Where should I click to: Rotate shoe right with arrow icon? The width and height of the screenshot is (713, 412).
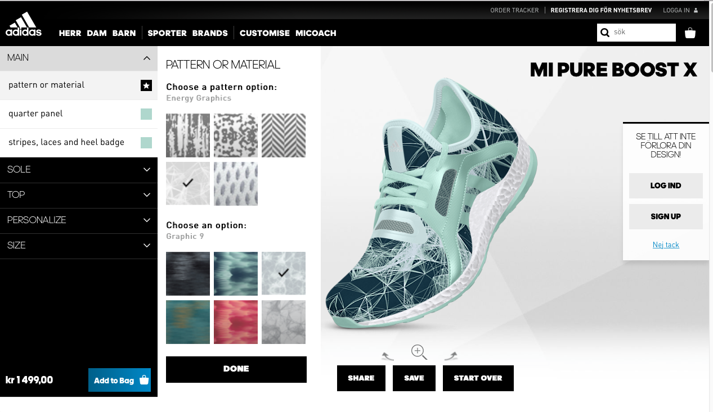[x=451, y=355]
